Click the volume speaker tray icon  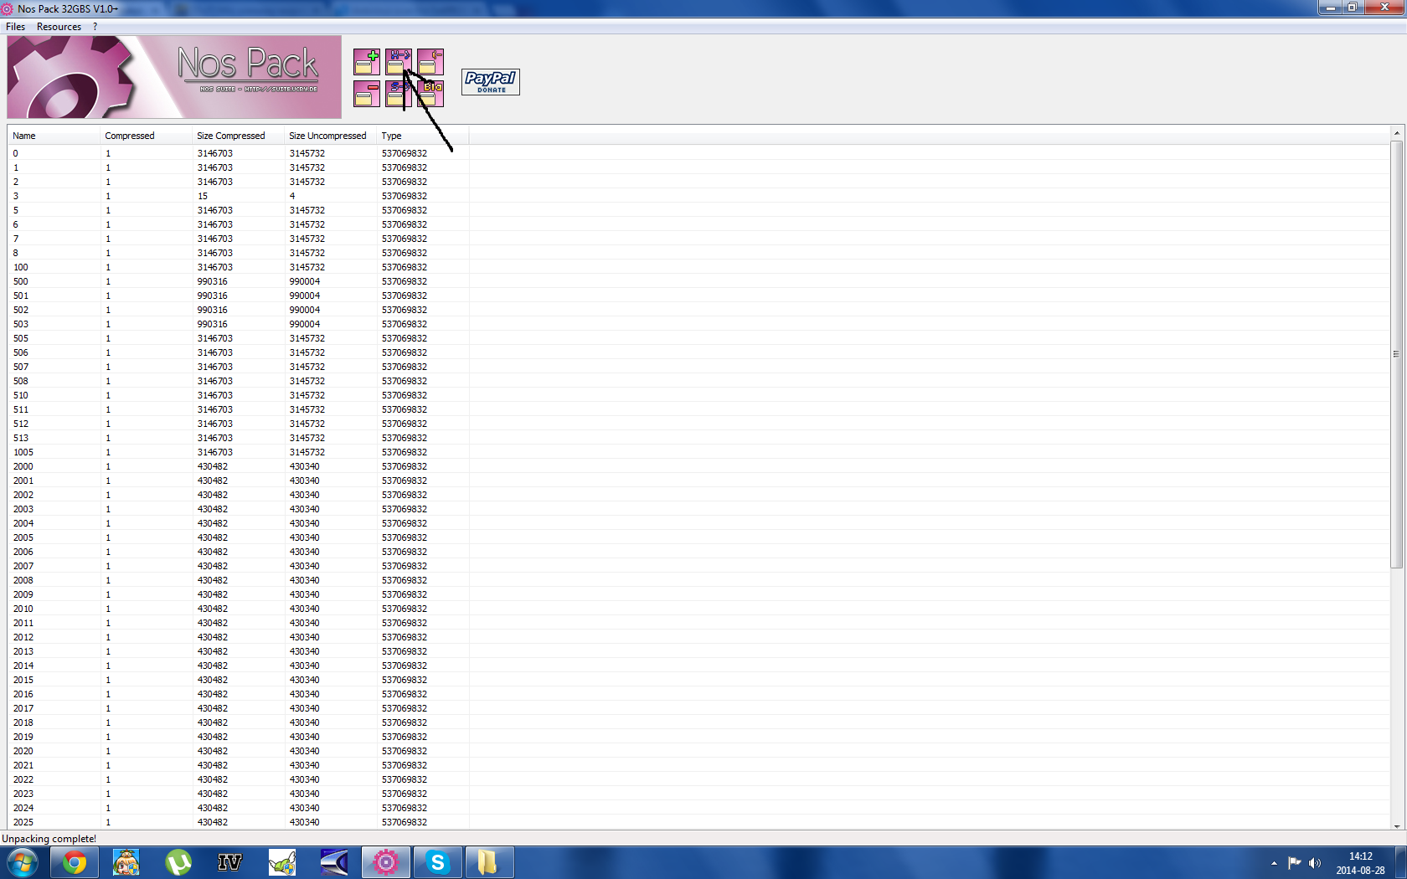[1315, 863]
